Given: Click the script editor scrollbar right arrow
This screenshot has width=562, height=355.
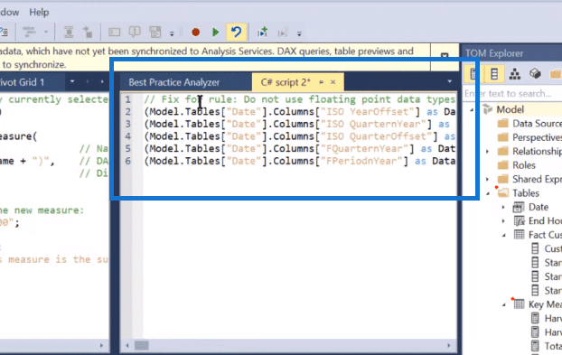Looking at the screenshot, I should click(449, 346).
